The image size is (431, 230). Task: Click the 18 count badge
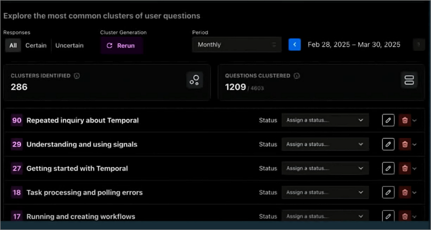pos(17,192)
